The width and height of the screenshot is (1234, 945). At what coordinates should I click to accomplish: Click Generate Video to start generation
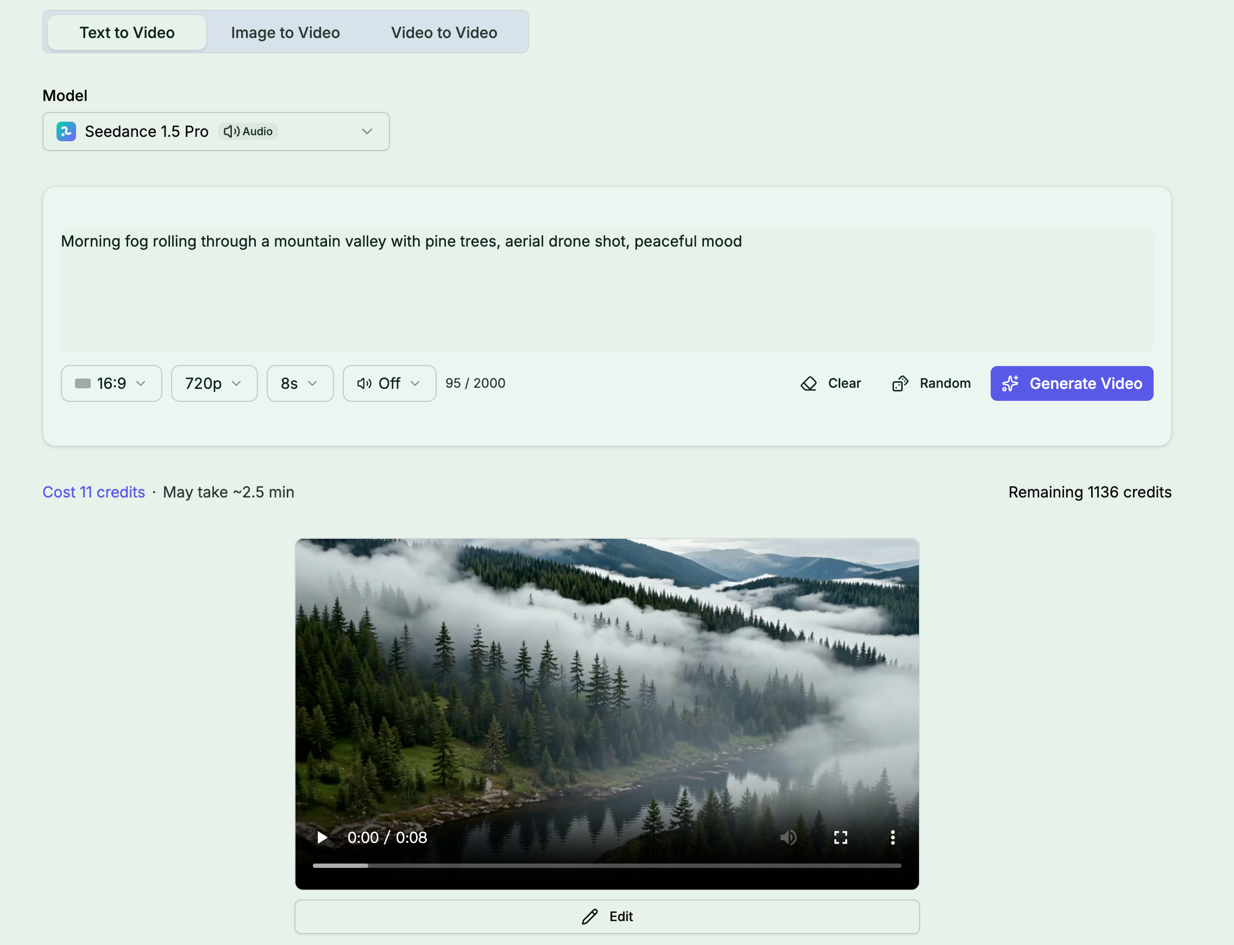pos(1072,383)
